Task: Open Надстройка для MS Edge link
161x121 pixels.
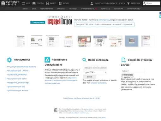Action: (18, 83)
